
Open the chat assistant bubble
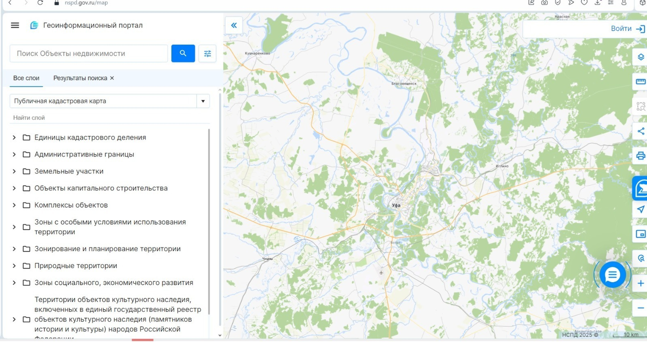click(612, 275)
